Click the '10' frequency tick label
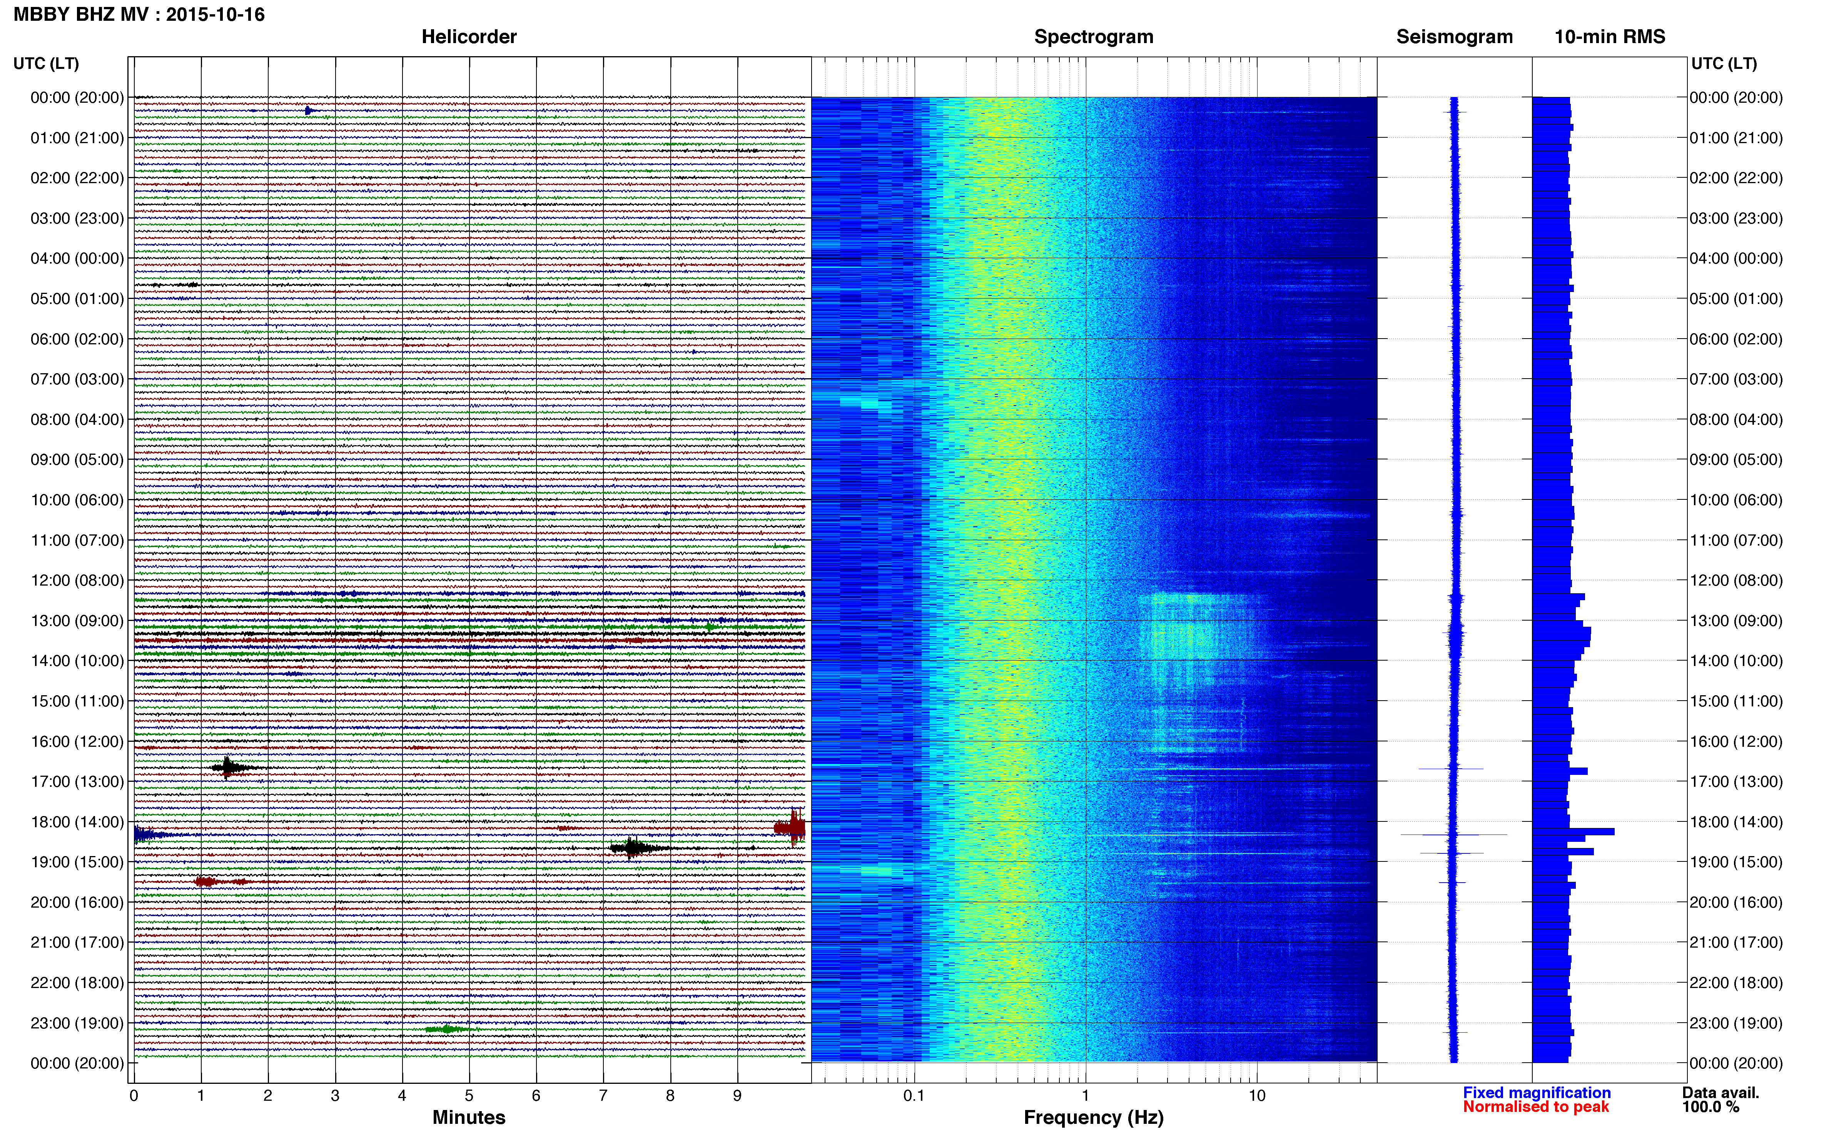 coord(1257,1095)
